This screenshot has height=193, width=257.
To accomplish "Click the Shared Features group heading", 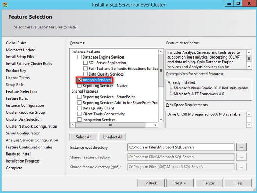I will pyautogui.click(x=85, y=91).
